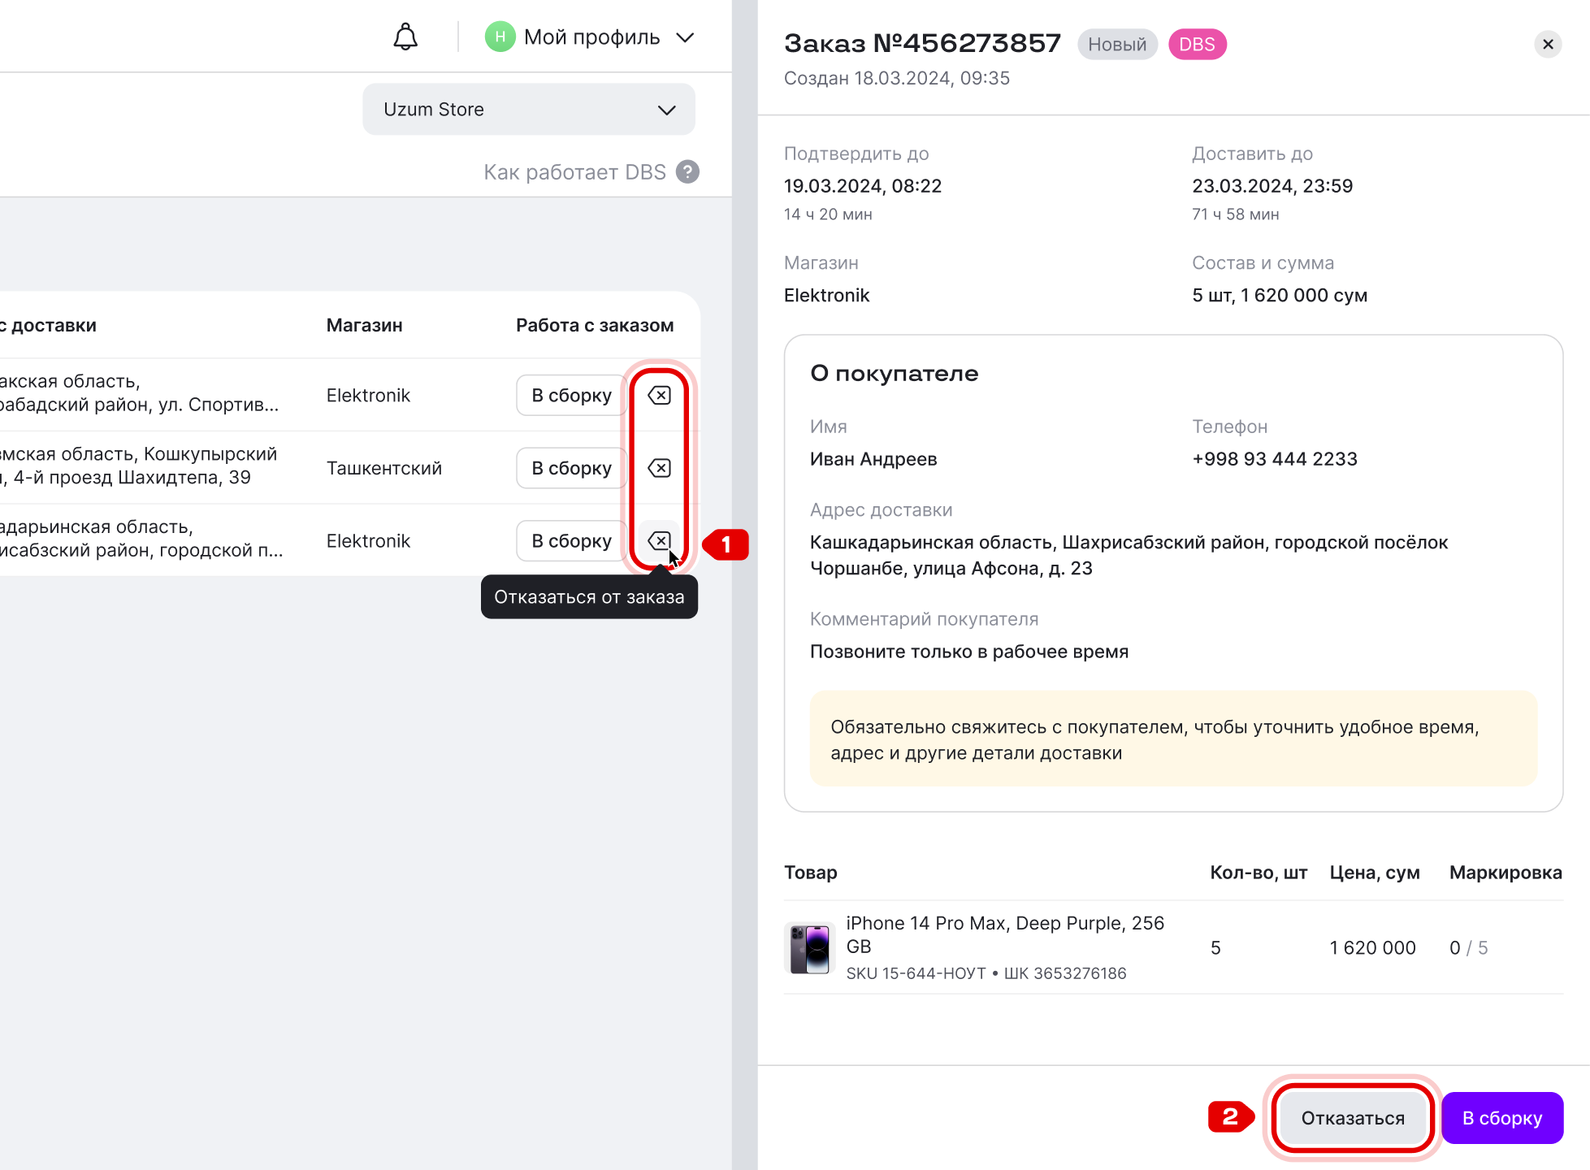
Task: Open the notifications bell
Action: pyautogui.click(x=405, y=37)
